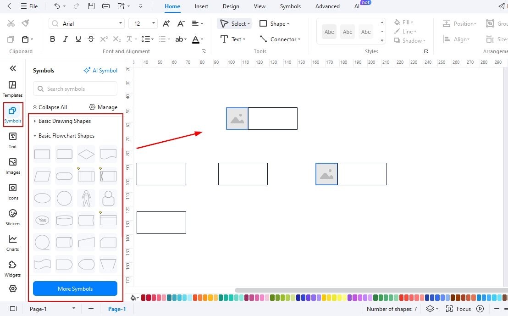Toggle bold formatting
508x316 pixels.
pos(52,39)
